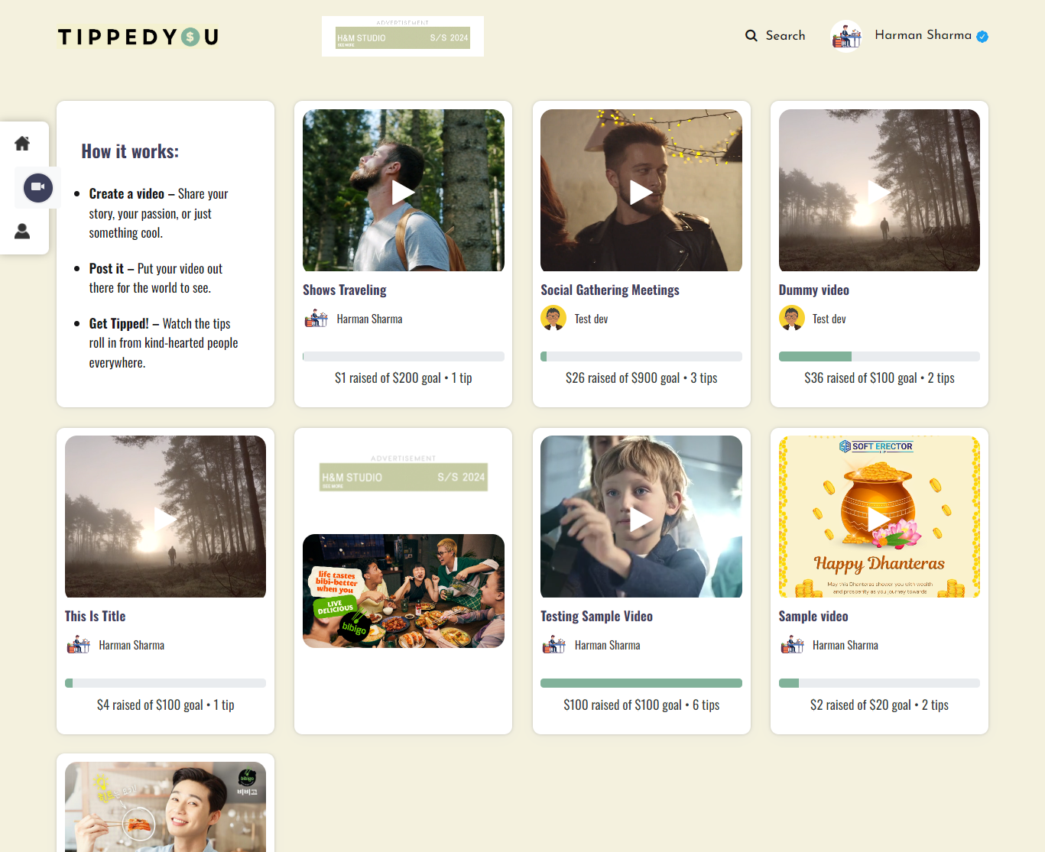Screen dimensions: 1045x852
Task: Click the bibigo food advertisement image
Action: (403, 591)
